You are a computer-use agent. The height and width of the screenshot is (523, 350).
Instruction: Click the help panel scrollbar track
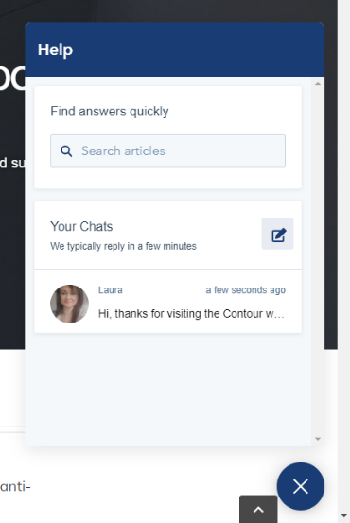[318, 261]
